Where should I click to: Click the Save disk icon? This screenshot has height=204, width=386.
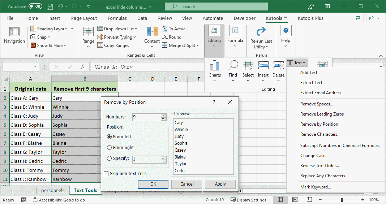point(50,6)
